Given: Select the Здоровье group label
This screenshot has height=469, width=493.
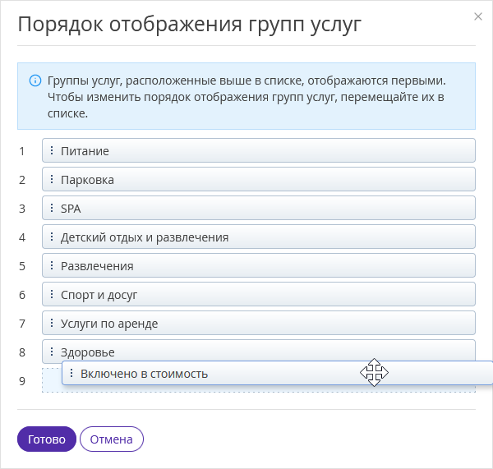Looking at the screenshot, I should coord(88,352).
